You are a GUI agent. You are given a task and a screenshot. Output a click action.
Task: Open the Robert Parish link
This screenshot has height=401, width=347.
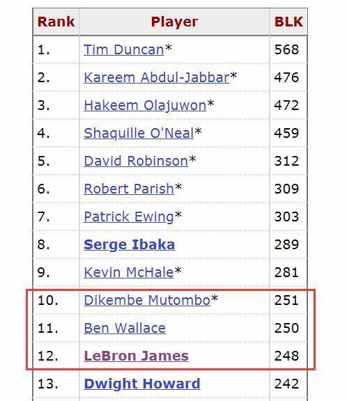click(129, 189)
